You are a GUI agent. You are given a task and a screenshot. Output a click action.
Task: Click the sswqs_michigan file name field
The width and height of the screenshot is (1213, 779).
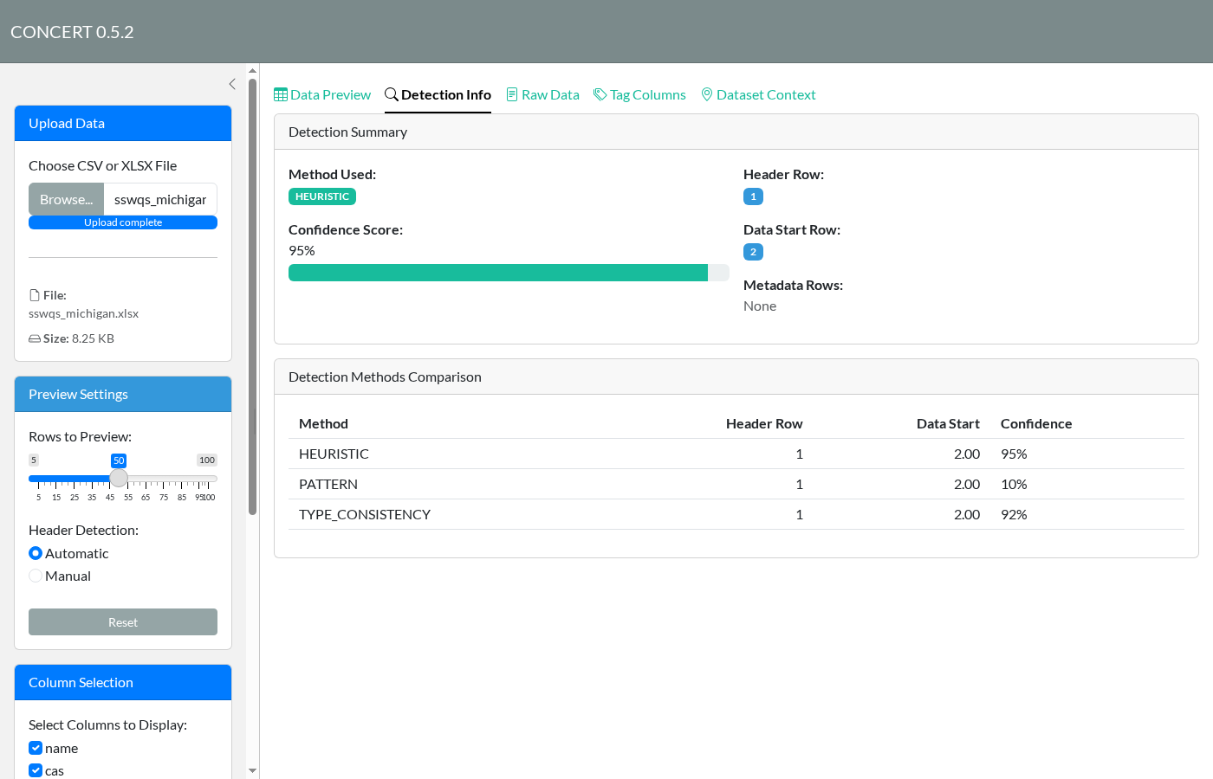tap(160, 199)
